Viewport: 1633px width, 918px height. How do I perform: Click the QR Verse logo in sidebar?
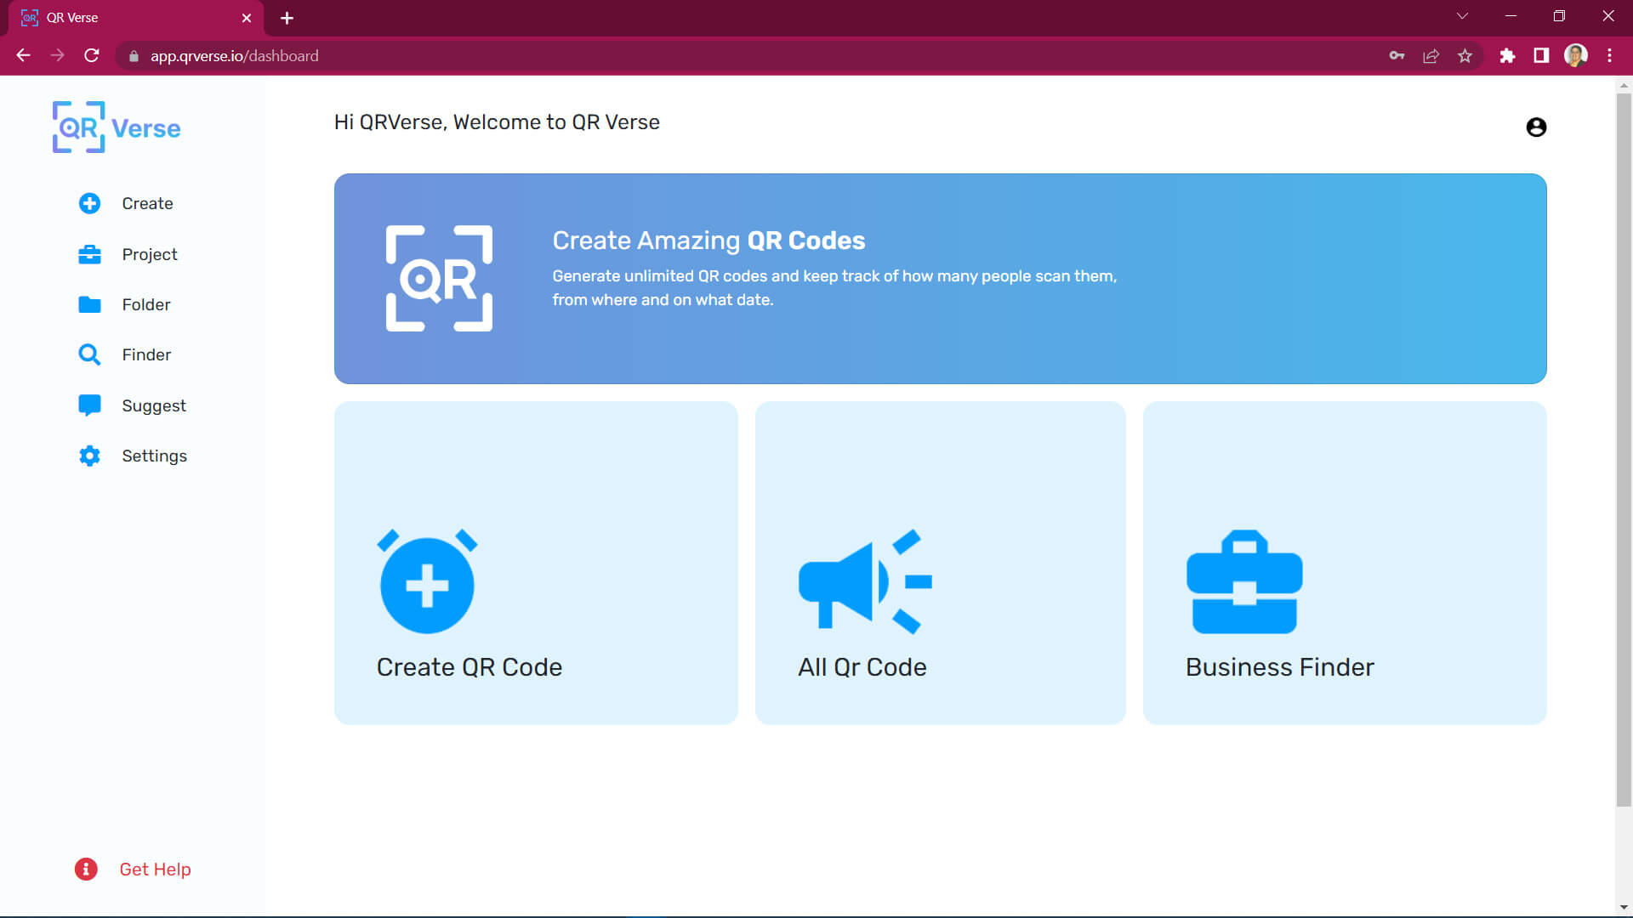click(x=117, y=127)
